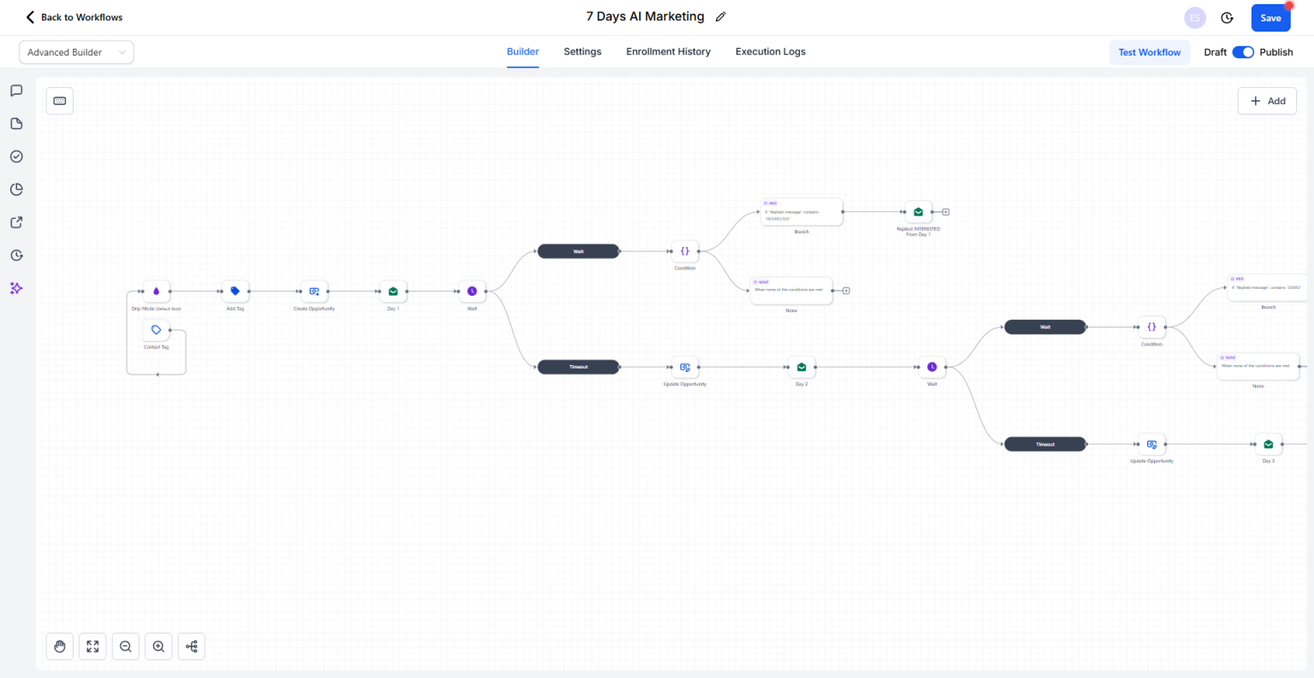1314x678 pixels.
Task: Open the INTERESTED branch condition card
Action: tap(802, 212)
